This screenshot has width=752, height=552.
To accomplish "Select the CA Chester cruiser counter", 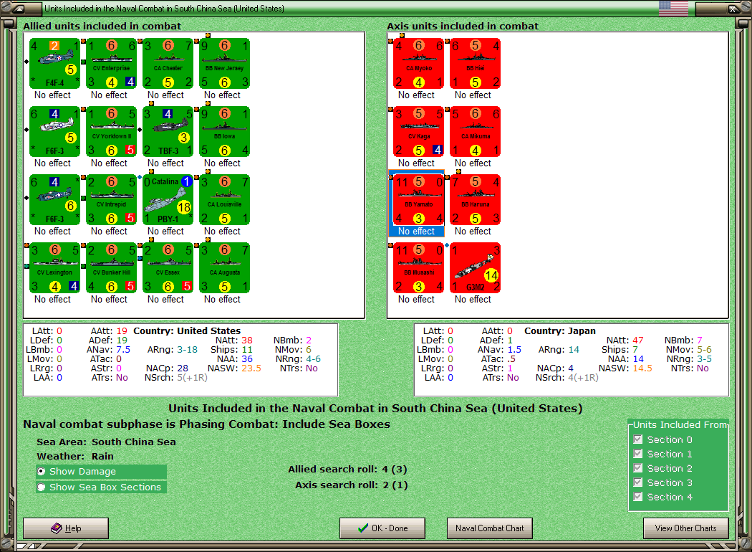I will (x=168, y=64).
